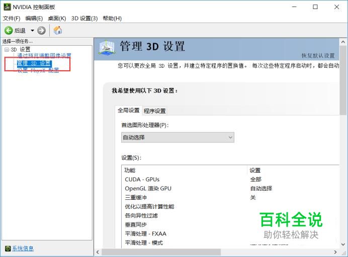Click the horizontal scrollbar thumb
The image size is (348, 257).
[x=161, y=252]
